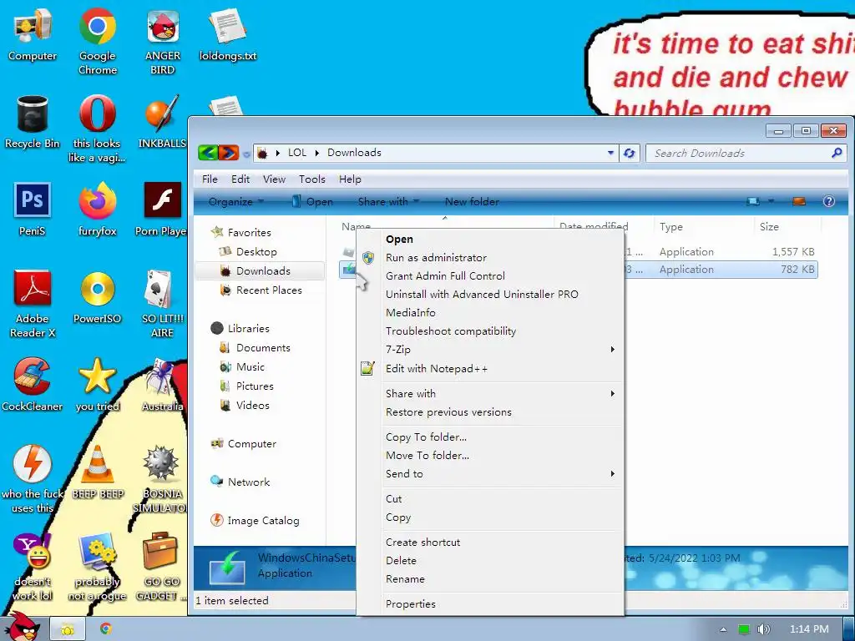855x641 pixels.
Task: Click the Angry Bird start button
Action: [21, 627]
